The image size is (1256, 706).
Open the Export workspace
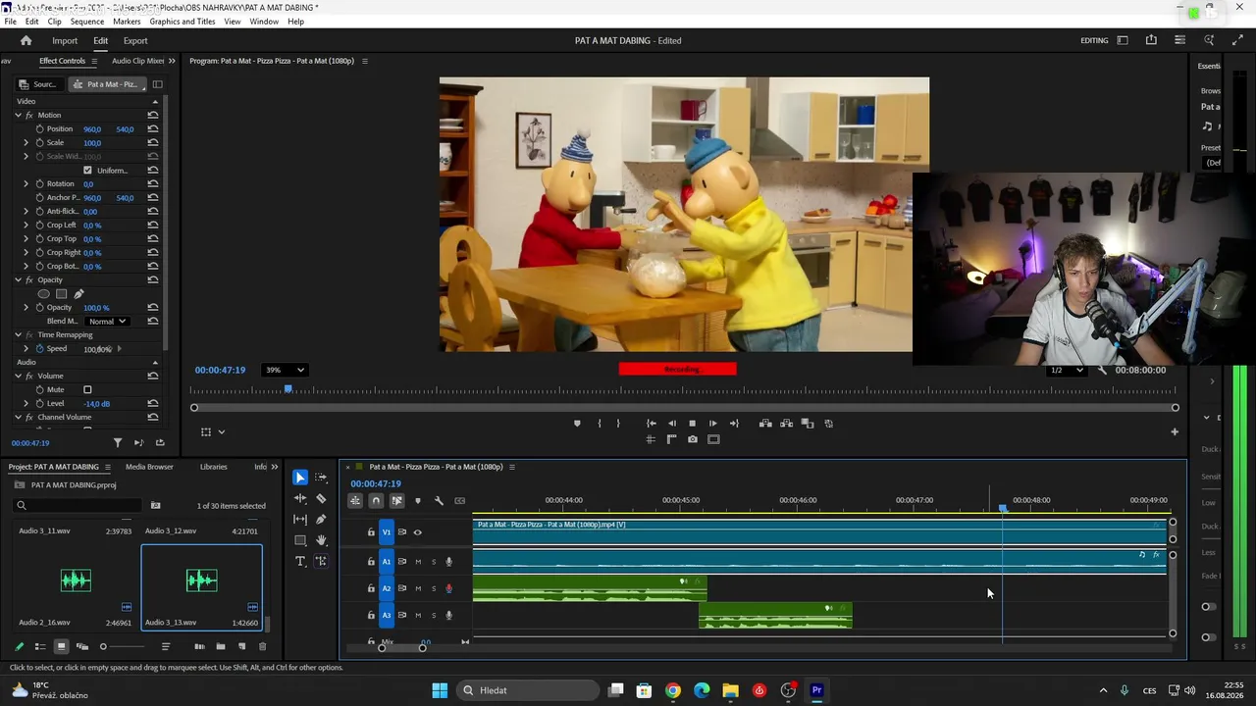click(135, 40)
